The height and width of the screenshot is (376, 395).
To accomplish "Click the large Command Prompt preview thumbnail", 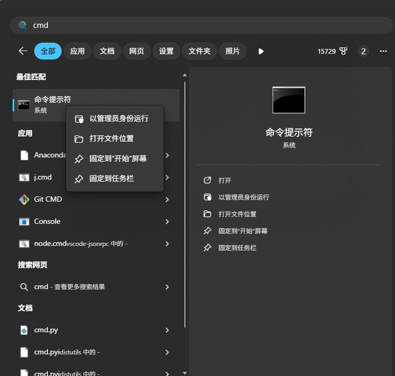I will pos(289,100).
